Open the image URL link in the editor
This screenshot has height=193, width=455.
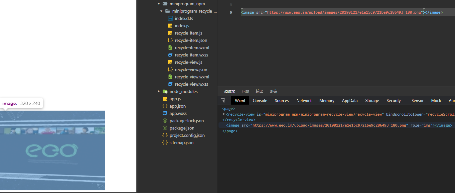(344, 13)
